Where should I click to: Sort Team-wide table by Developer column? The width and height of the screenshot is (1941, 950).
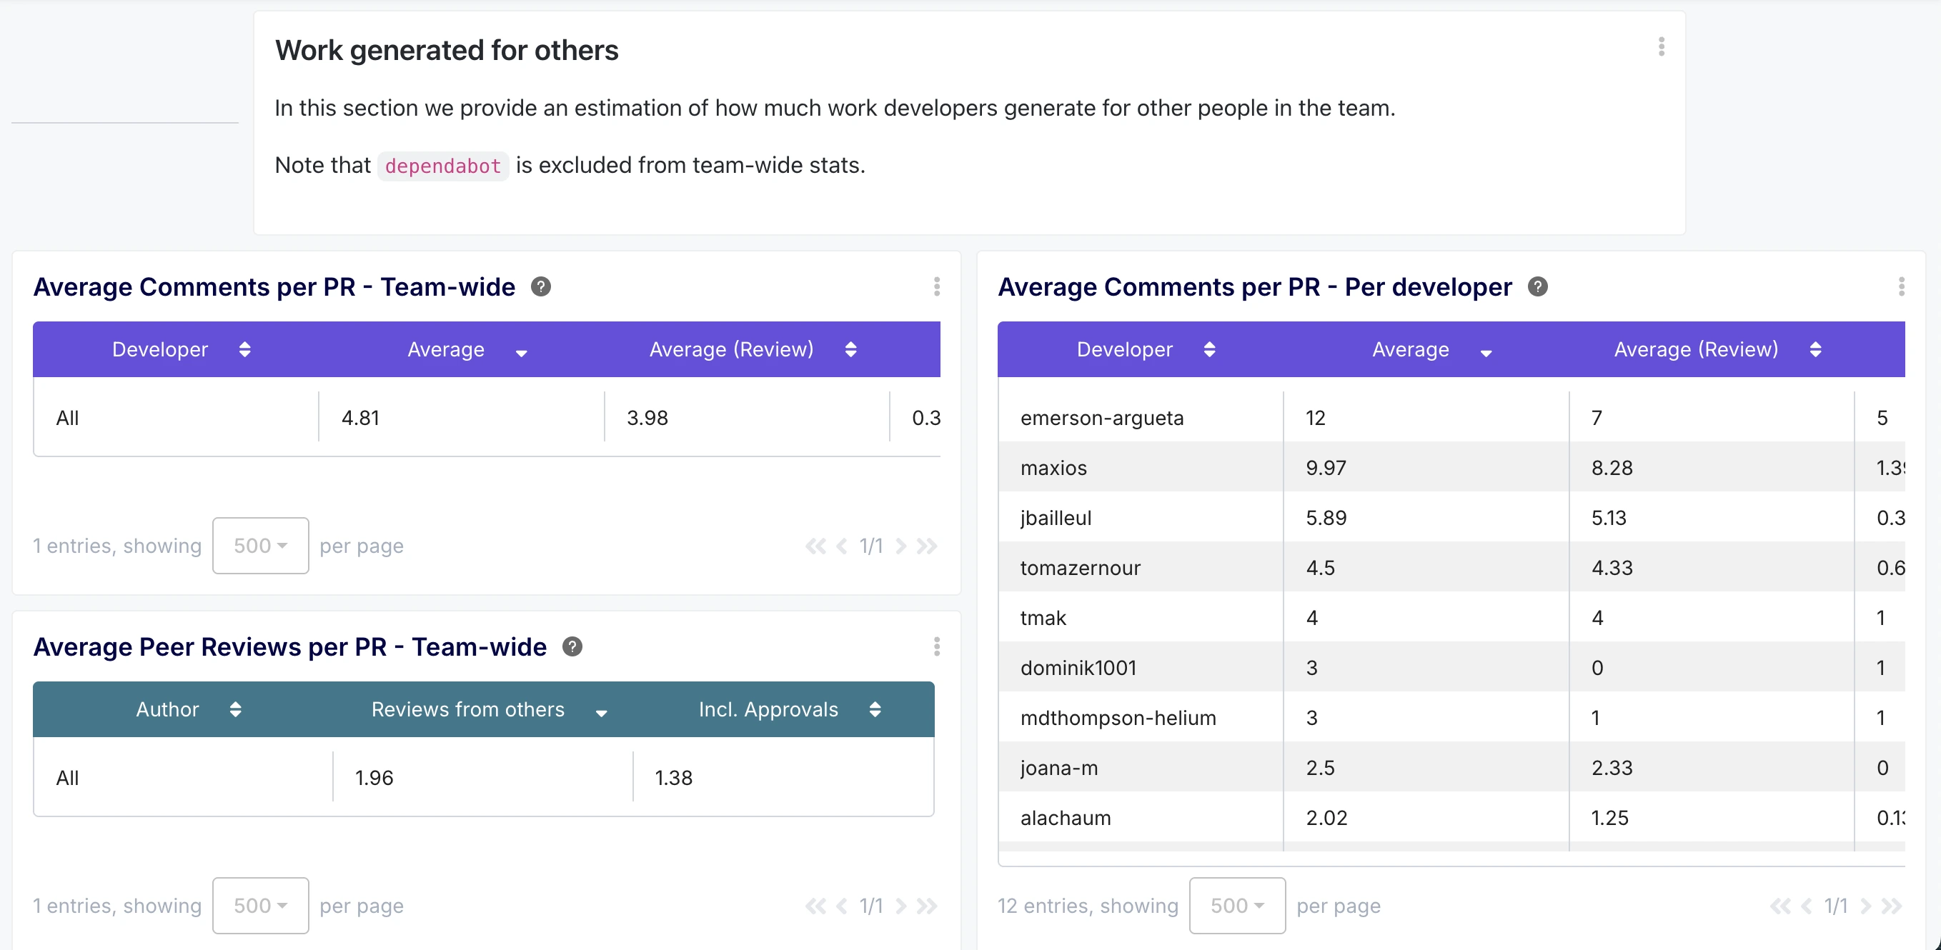[x=244, y=349]
